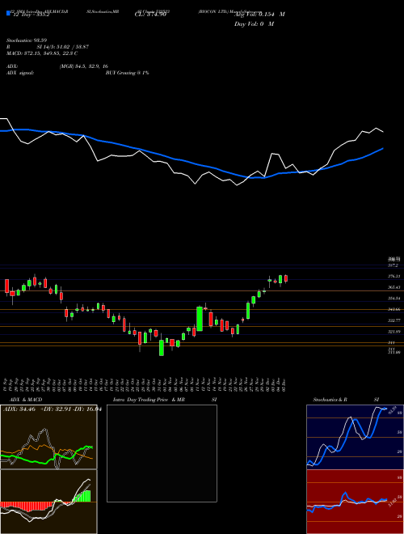Click the 'Intra Day Trading Price & MR' title
Screen dimensions: 404x534
(x=149, y=400)
